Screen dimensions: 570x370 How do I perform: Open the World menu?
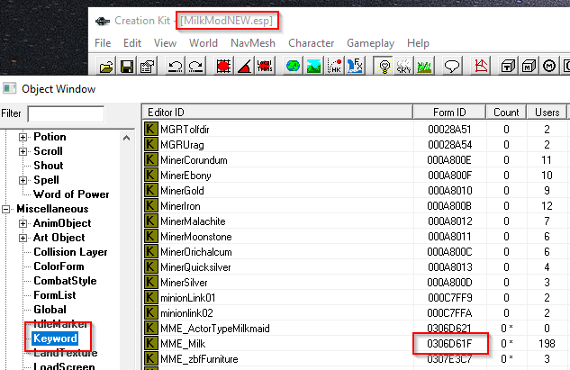(204, 43)
